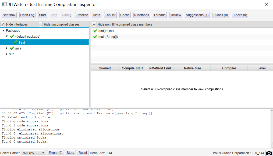Maximize the JITWatch window
Screen dimensions: 273x156
coord(250,4)
